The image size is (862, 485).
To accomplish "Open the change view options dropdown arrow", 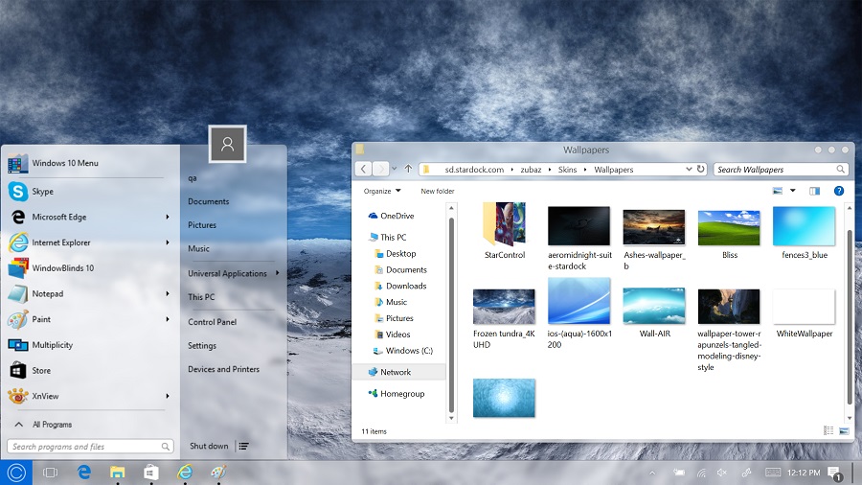I will click(x=792, y=191).
